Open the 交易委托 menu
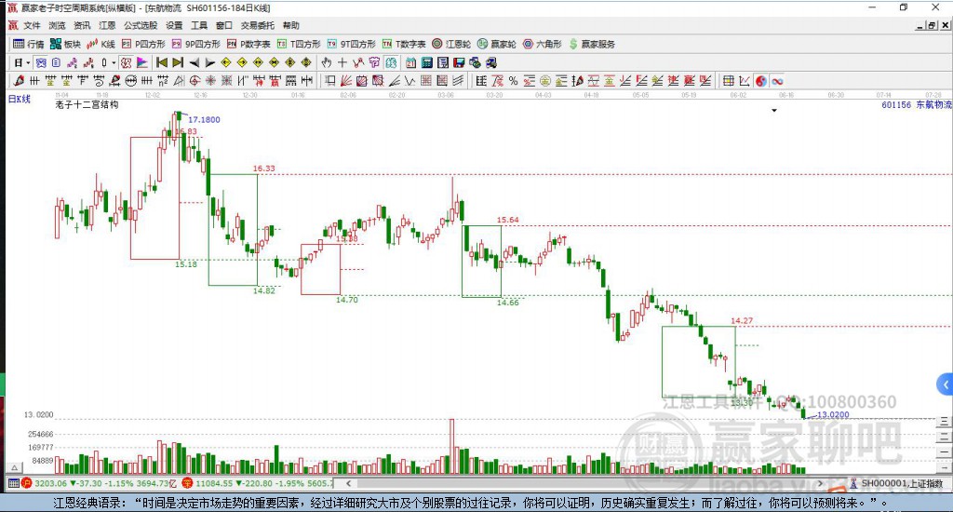Screen dimensions: 953x512 tap(258, 25)
